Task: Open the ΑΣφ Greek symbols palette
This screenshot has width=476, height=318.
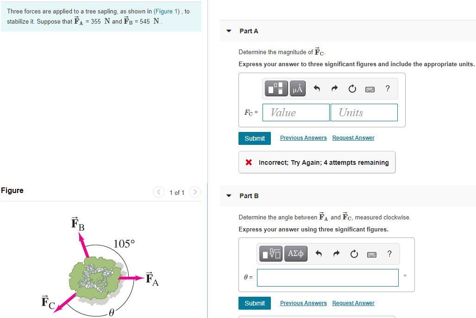Action: [x=296, y=253]
